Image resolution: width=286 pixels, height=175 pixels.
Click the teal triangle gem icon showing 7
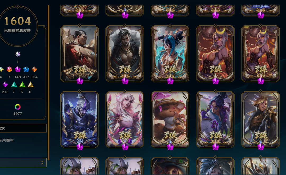[14, 84]
